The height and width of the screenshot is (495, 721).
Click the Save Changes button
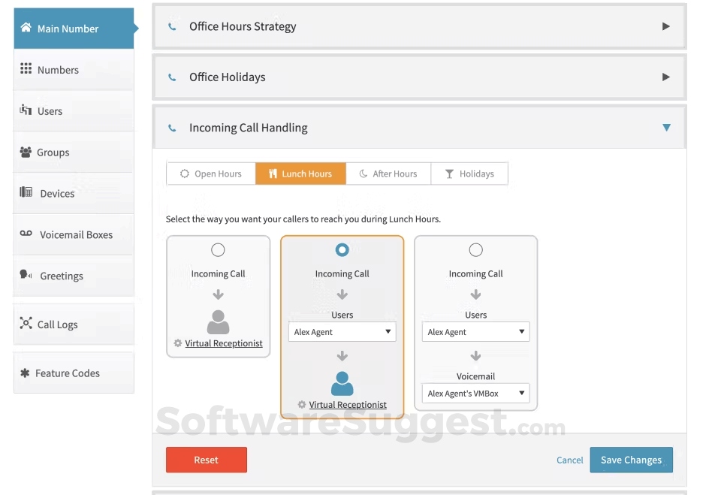point(632,460)
